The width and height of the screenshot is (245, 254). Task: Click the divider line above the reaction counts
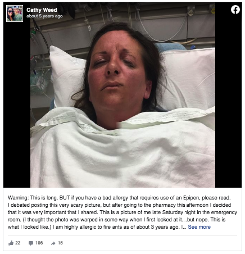pyautogui.click(x=122, y=235)
